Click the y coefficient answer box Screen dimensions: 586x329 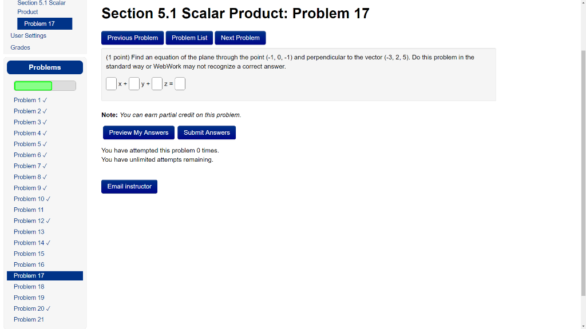click(x=134, y=83)
